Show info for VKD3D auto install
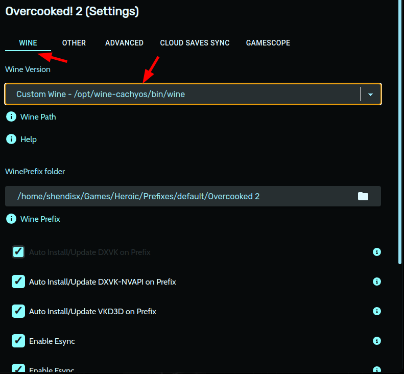The height and width of the screenshot is (374, 404). coord(376,311)
